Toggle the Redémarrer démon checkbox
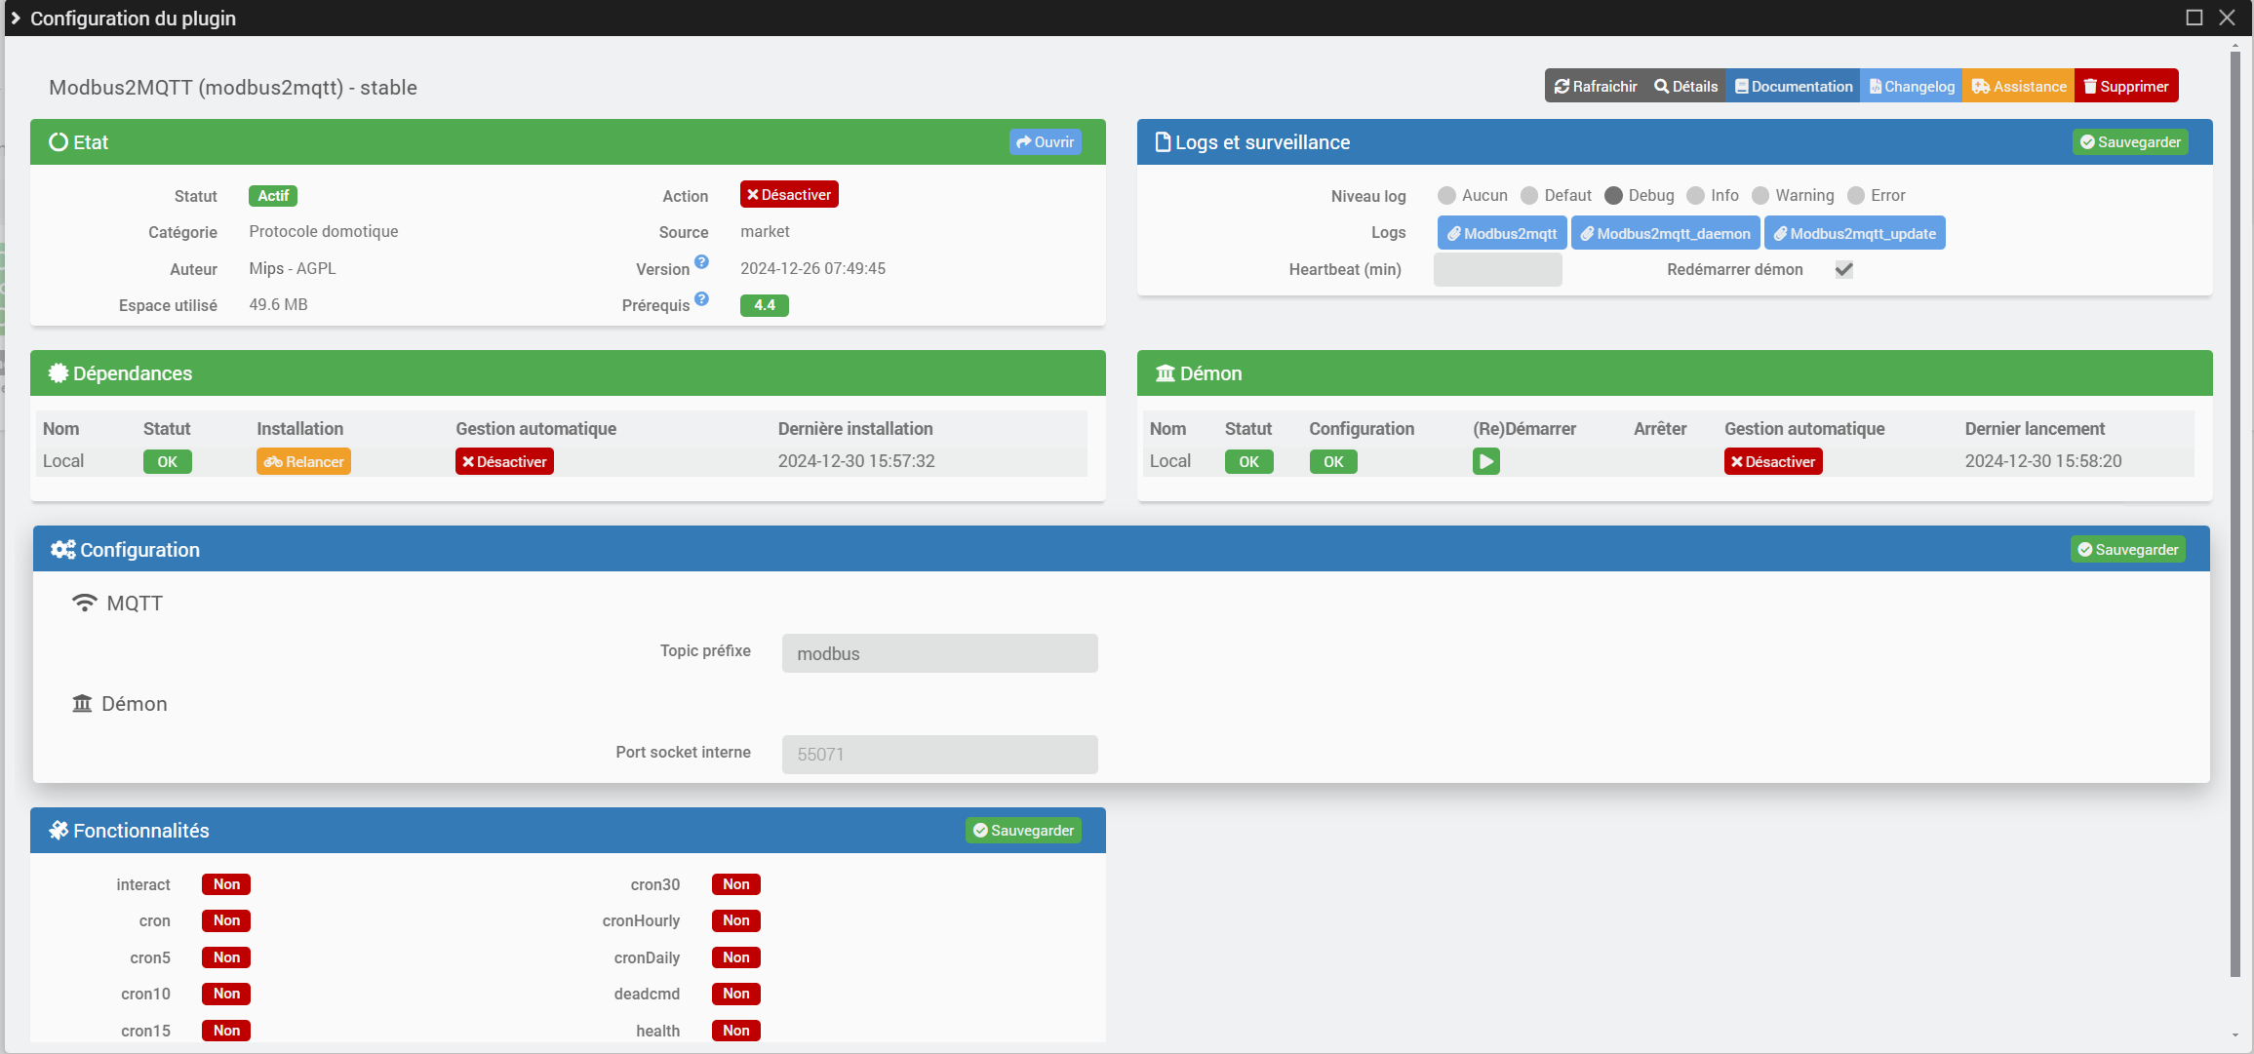This screenshot has width=2254, height=1054. coord(1843,269)
